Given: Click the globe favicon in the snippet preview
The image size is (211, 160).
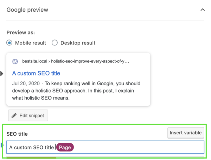Looking at the screenshot, I should click(x=15, y=62).
